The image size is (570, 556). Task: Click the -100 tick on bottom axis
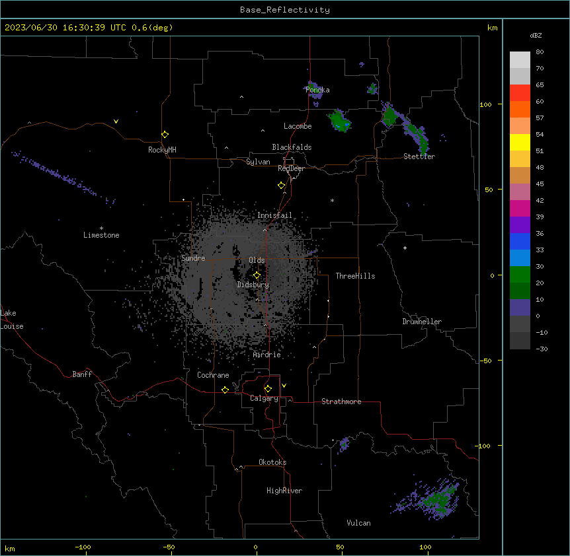click(83, 547)
